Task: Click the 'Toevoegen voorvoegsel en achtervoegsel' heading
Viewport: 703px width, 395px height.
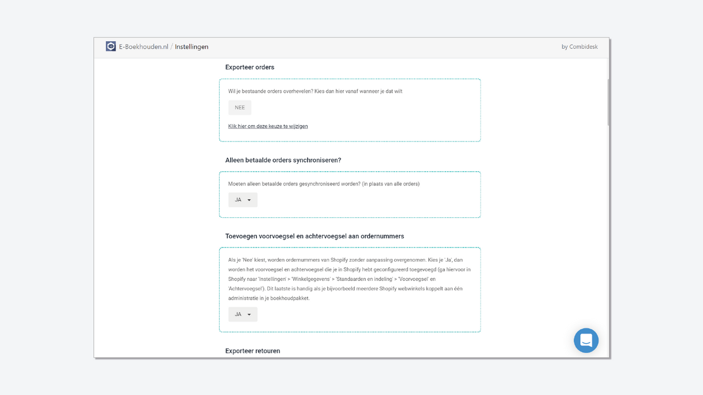Action: [314, 236]
